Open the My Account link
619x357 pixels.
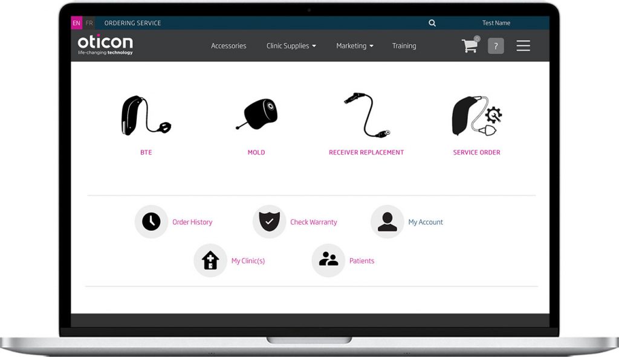426,222
